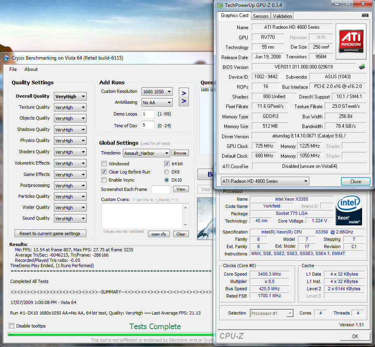Toggle the 64 bit checkbox
The height and width of the screenshot is (347, 375).
(167, 164)
